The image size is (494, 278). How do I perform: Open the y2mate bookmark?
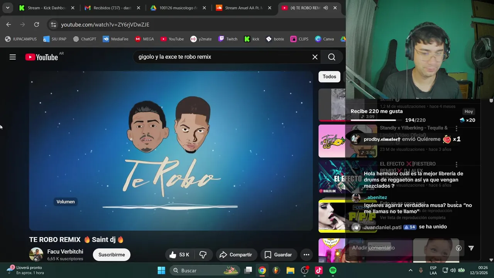pos(201,39)
